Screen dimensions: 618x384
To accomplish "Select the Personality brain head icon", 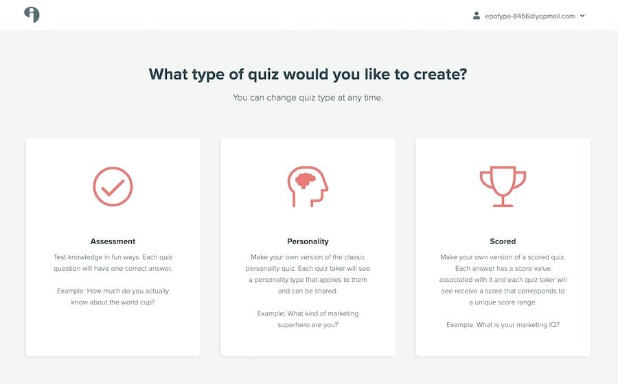I will [x=308, y=187].
